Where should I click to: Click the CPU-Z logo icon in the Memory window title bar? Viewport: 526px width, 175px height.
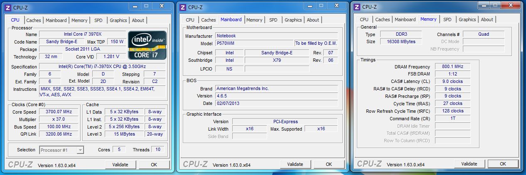click(357, 7)
